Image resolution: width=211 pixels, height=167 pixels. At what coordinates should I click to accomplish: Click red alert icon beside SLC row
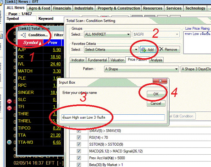[x=9, y=101]
